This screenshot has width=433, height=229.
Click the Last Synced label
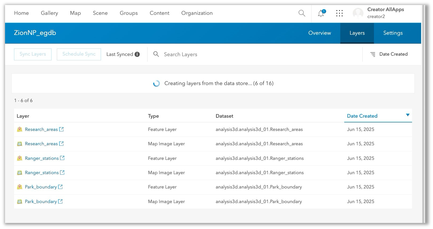(x=120, y=54)
